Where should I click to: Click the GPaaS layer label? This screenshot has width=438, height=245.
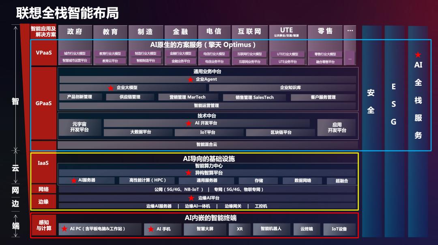pos(43,103)
